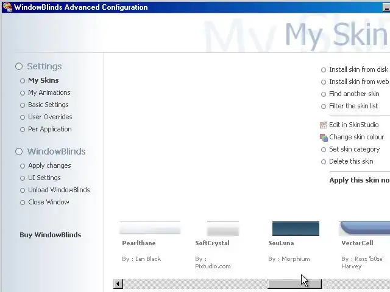
Task: Click the WindowBlinds heading text
Action: [56, 151]
